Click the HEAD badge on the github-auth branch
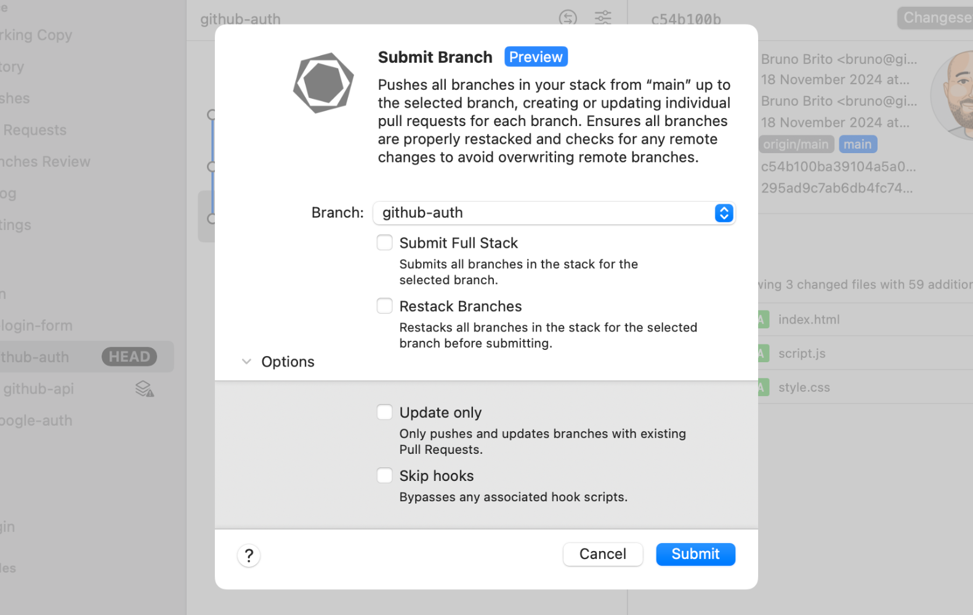Screen dimensions: 973x615 coord(130,356)
